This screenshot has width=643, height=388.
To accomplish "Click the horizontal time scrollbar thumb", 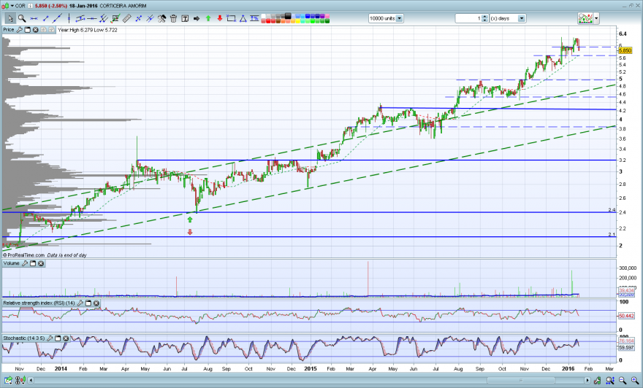I will (x=520, y=381).
